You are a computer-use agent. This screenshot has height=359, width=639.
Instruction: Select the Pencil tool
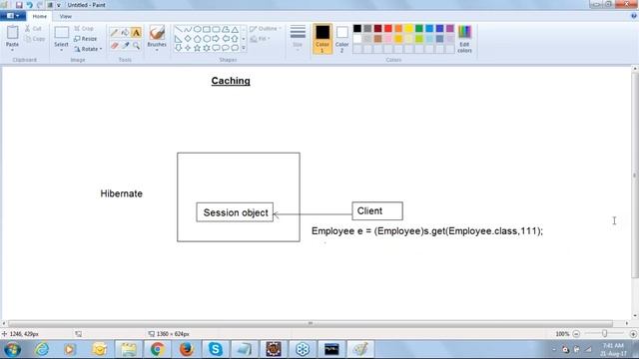coord(114,33)
